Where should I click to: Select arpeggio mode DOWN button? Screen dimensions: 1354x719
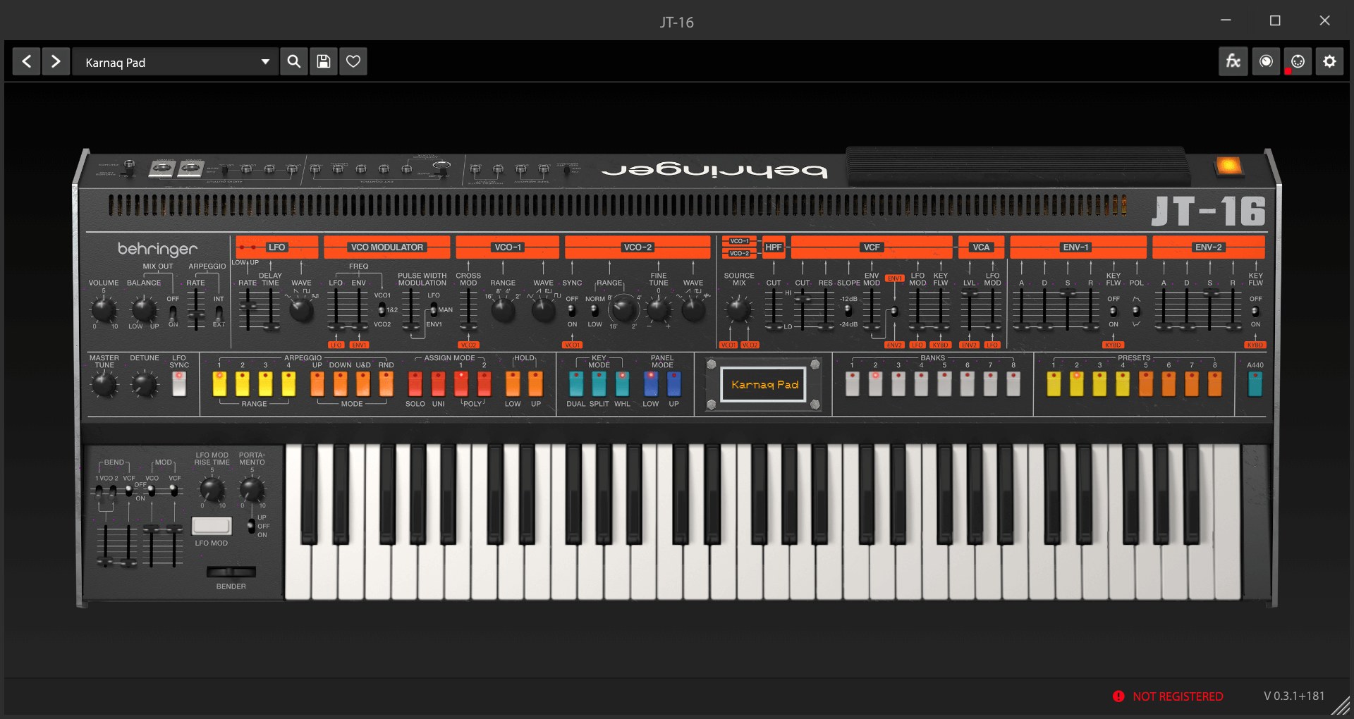click(x=340, y=384)
